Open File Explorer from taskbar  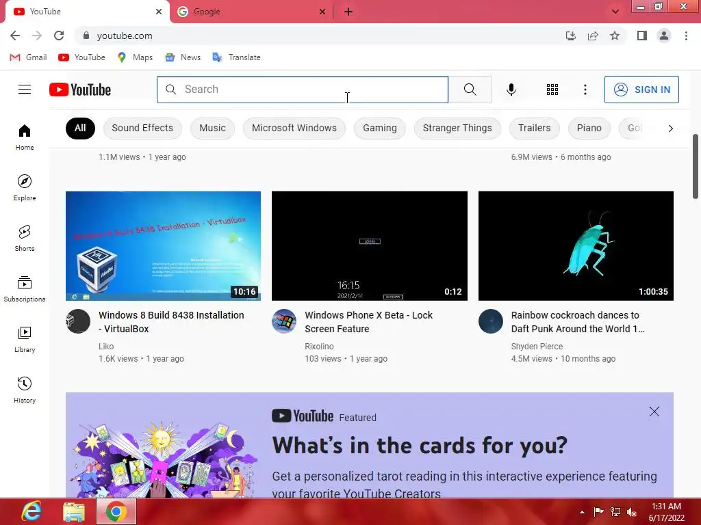(x=74, y=511)
